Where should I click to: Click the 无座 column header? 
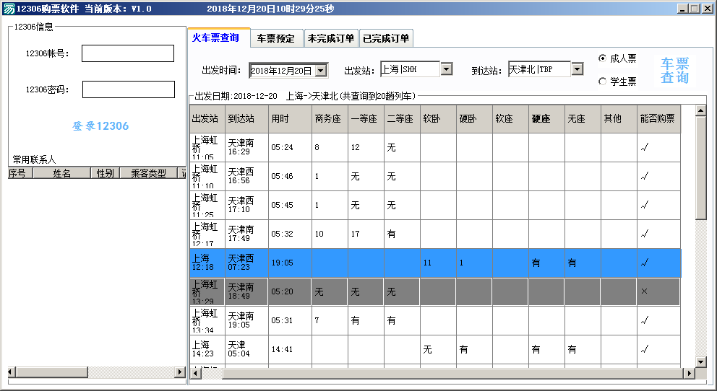coord(583,118)
